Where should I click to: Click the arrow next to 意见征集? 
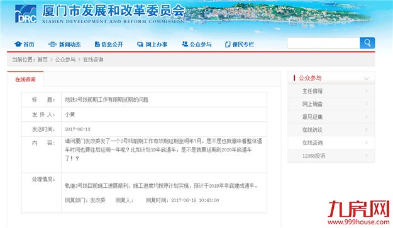367,117
